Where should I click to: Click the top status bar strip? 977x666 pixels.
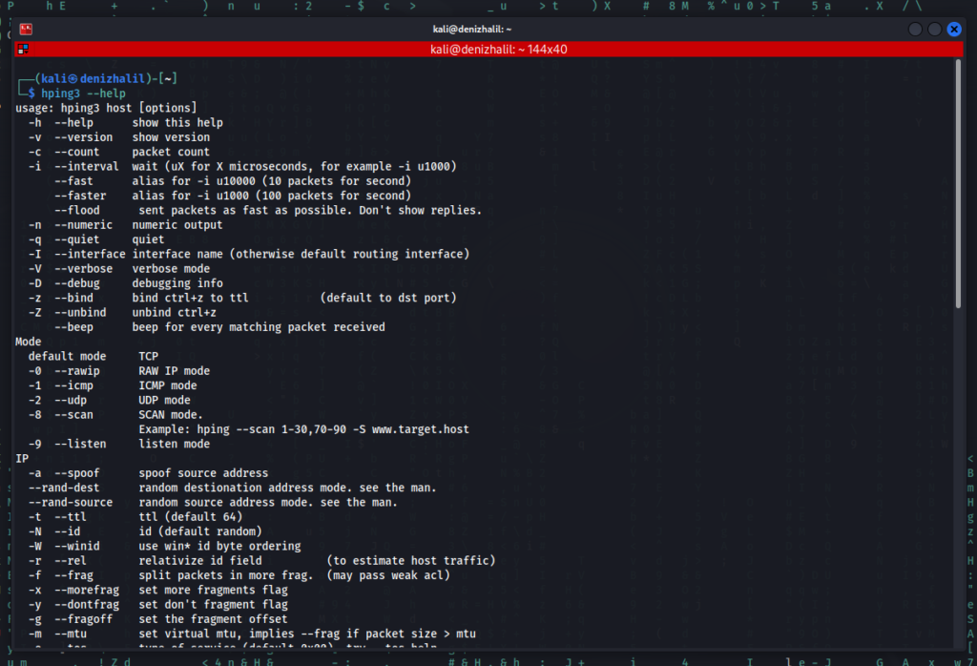tap(488, 7)
